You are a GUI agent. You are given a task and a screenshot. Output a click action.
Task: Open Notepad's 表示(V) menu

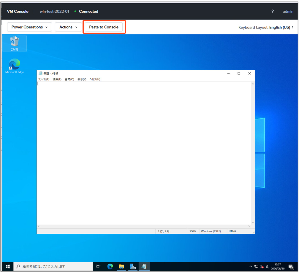pyautogui.click(x=82, y=79)
